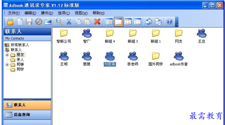Click the floppy disk save icon
Screen dimensions: 225x125
tap(29, 22)
